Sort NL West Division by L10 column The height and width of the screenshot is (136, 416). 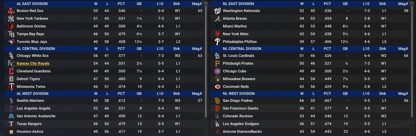pyautogui.click(x=366, y=94)
